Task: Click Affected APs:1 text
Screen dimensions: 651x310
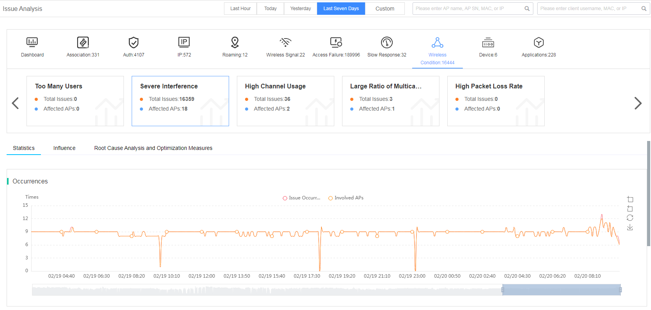Action: tap(377, 109)
